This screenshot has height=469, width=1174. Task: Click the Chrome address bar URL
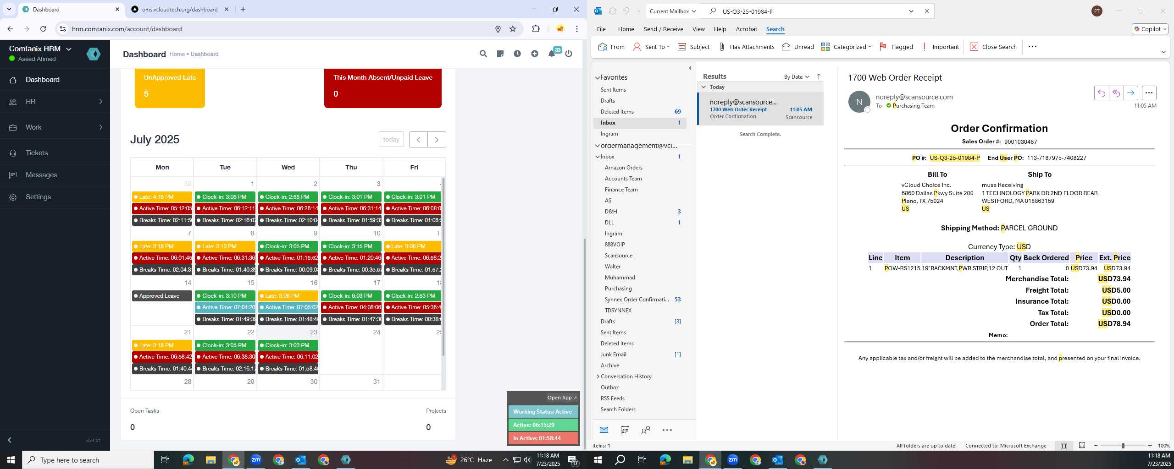click(x=127, y=29)
